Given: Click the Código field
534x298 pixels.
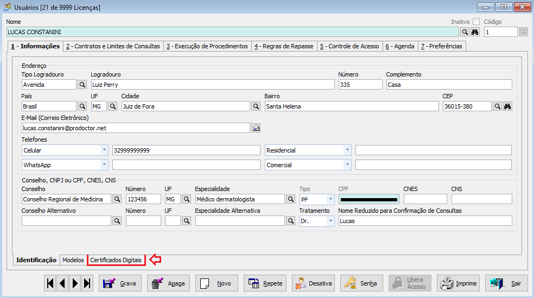Looking at the screenshot, I should click(x=500, y=32).
